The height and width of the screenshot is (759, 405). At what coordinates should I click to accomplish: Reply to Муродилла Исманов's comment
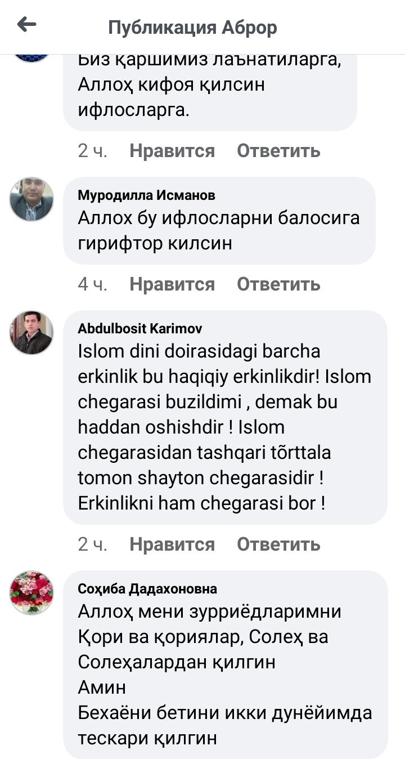[278, 284]
